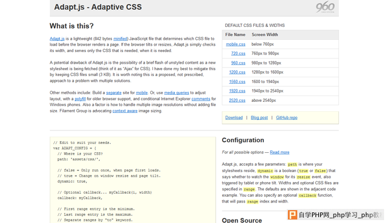Open 960.css file link
This screenshot has width=387, height=223.
tap(238, 63)
